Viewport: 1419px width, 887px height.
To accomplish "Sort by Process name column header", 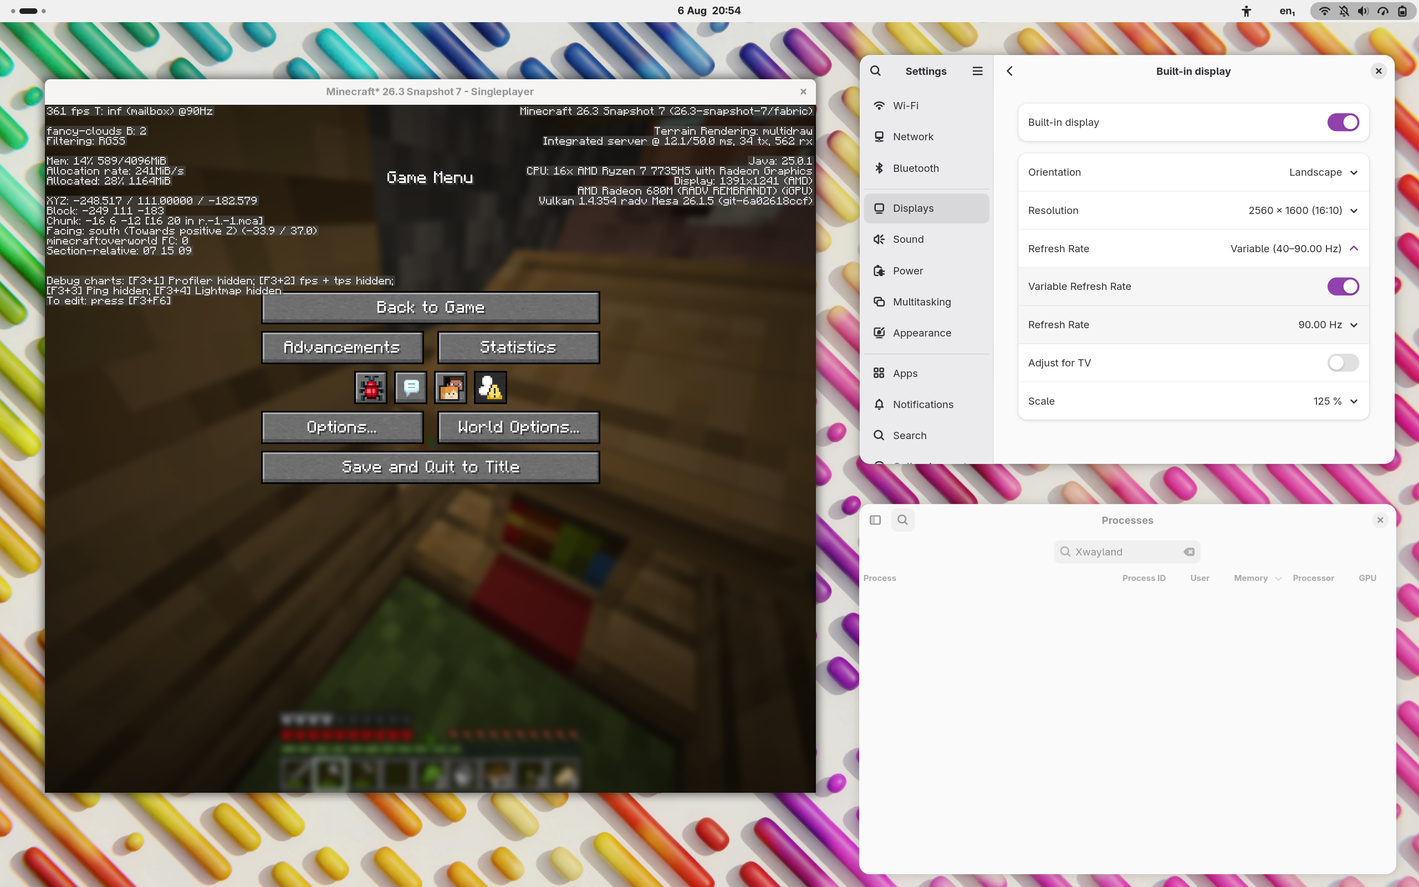I will 880,578.
